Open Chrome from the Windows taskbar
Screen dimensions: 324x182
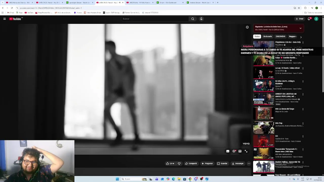click(x=190, y=179)
